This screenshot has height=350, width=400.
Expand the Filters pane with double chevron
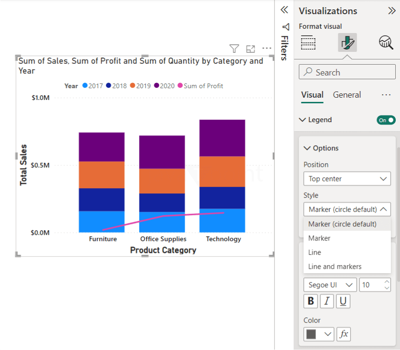click(284, 10)
